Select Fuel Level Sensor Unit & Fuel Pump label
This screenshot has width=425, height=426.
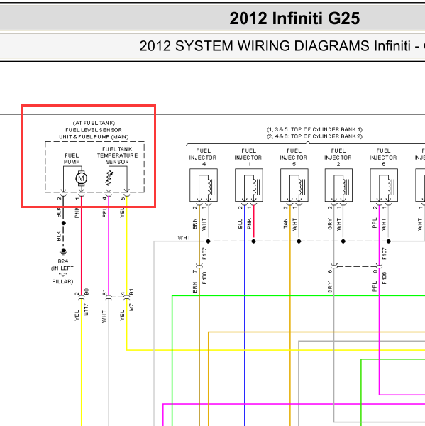[94, 133]
